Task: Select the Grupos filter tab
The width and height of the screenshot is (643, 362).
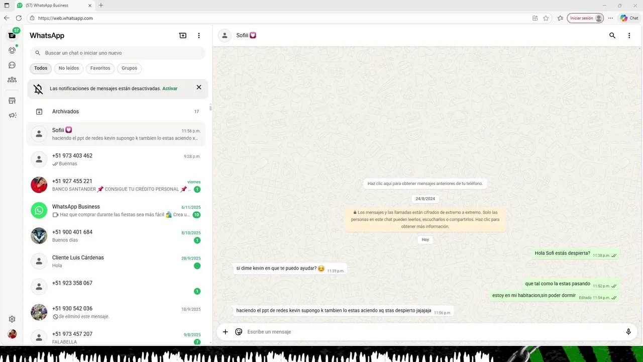Action: (130, 68)
